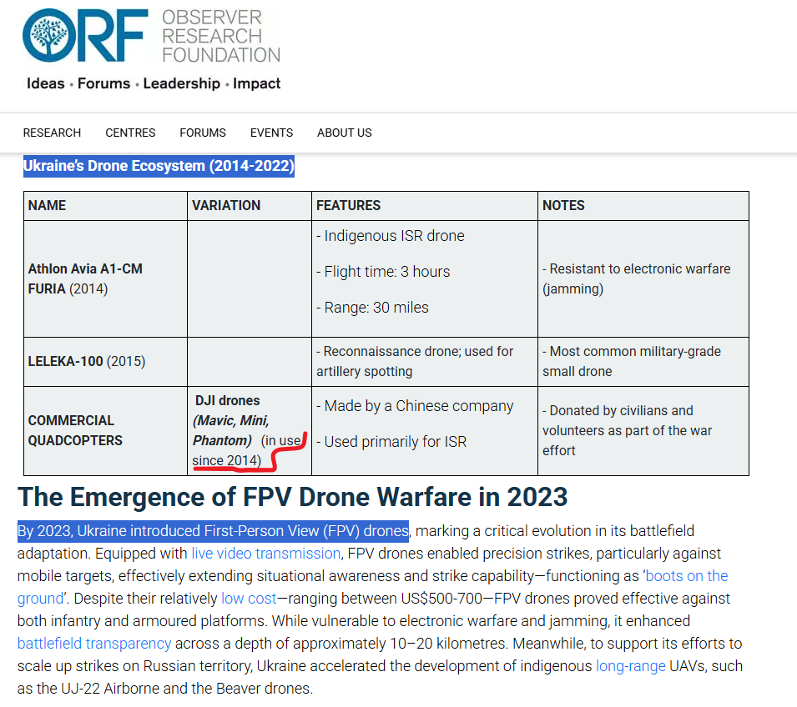
Task: Follow the 'long-range' UAVs link
Action: coord(630,666)
